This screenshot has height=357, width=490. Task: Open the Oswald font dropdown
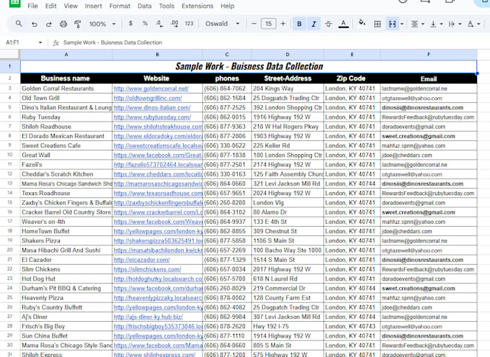click(x=222, y=24)
